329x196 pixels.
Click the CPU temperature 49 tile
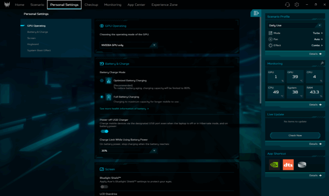click(x=276, y=92)
